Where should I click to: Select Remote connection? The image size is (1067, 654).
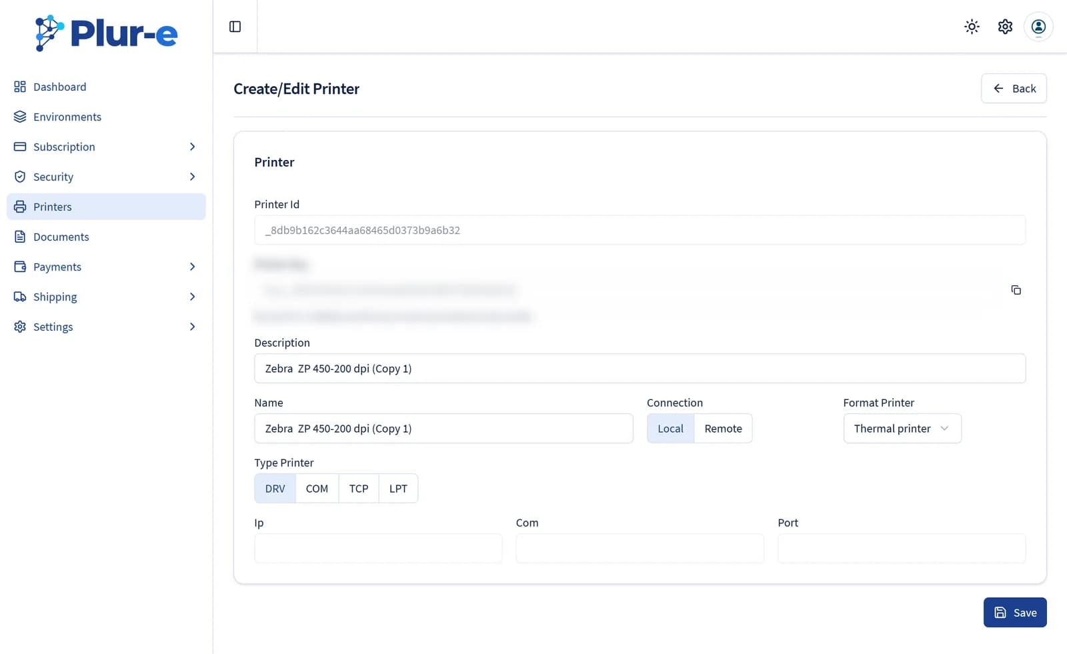[x=723, y=429]
